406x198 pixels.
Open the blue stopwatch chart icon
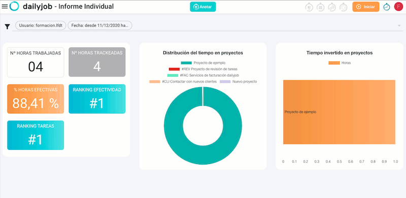tap(387, 7)
